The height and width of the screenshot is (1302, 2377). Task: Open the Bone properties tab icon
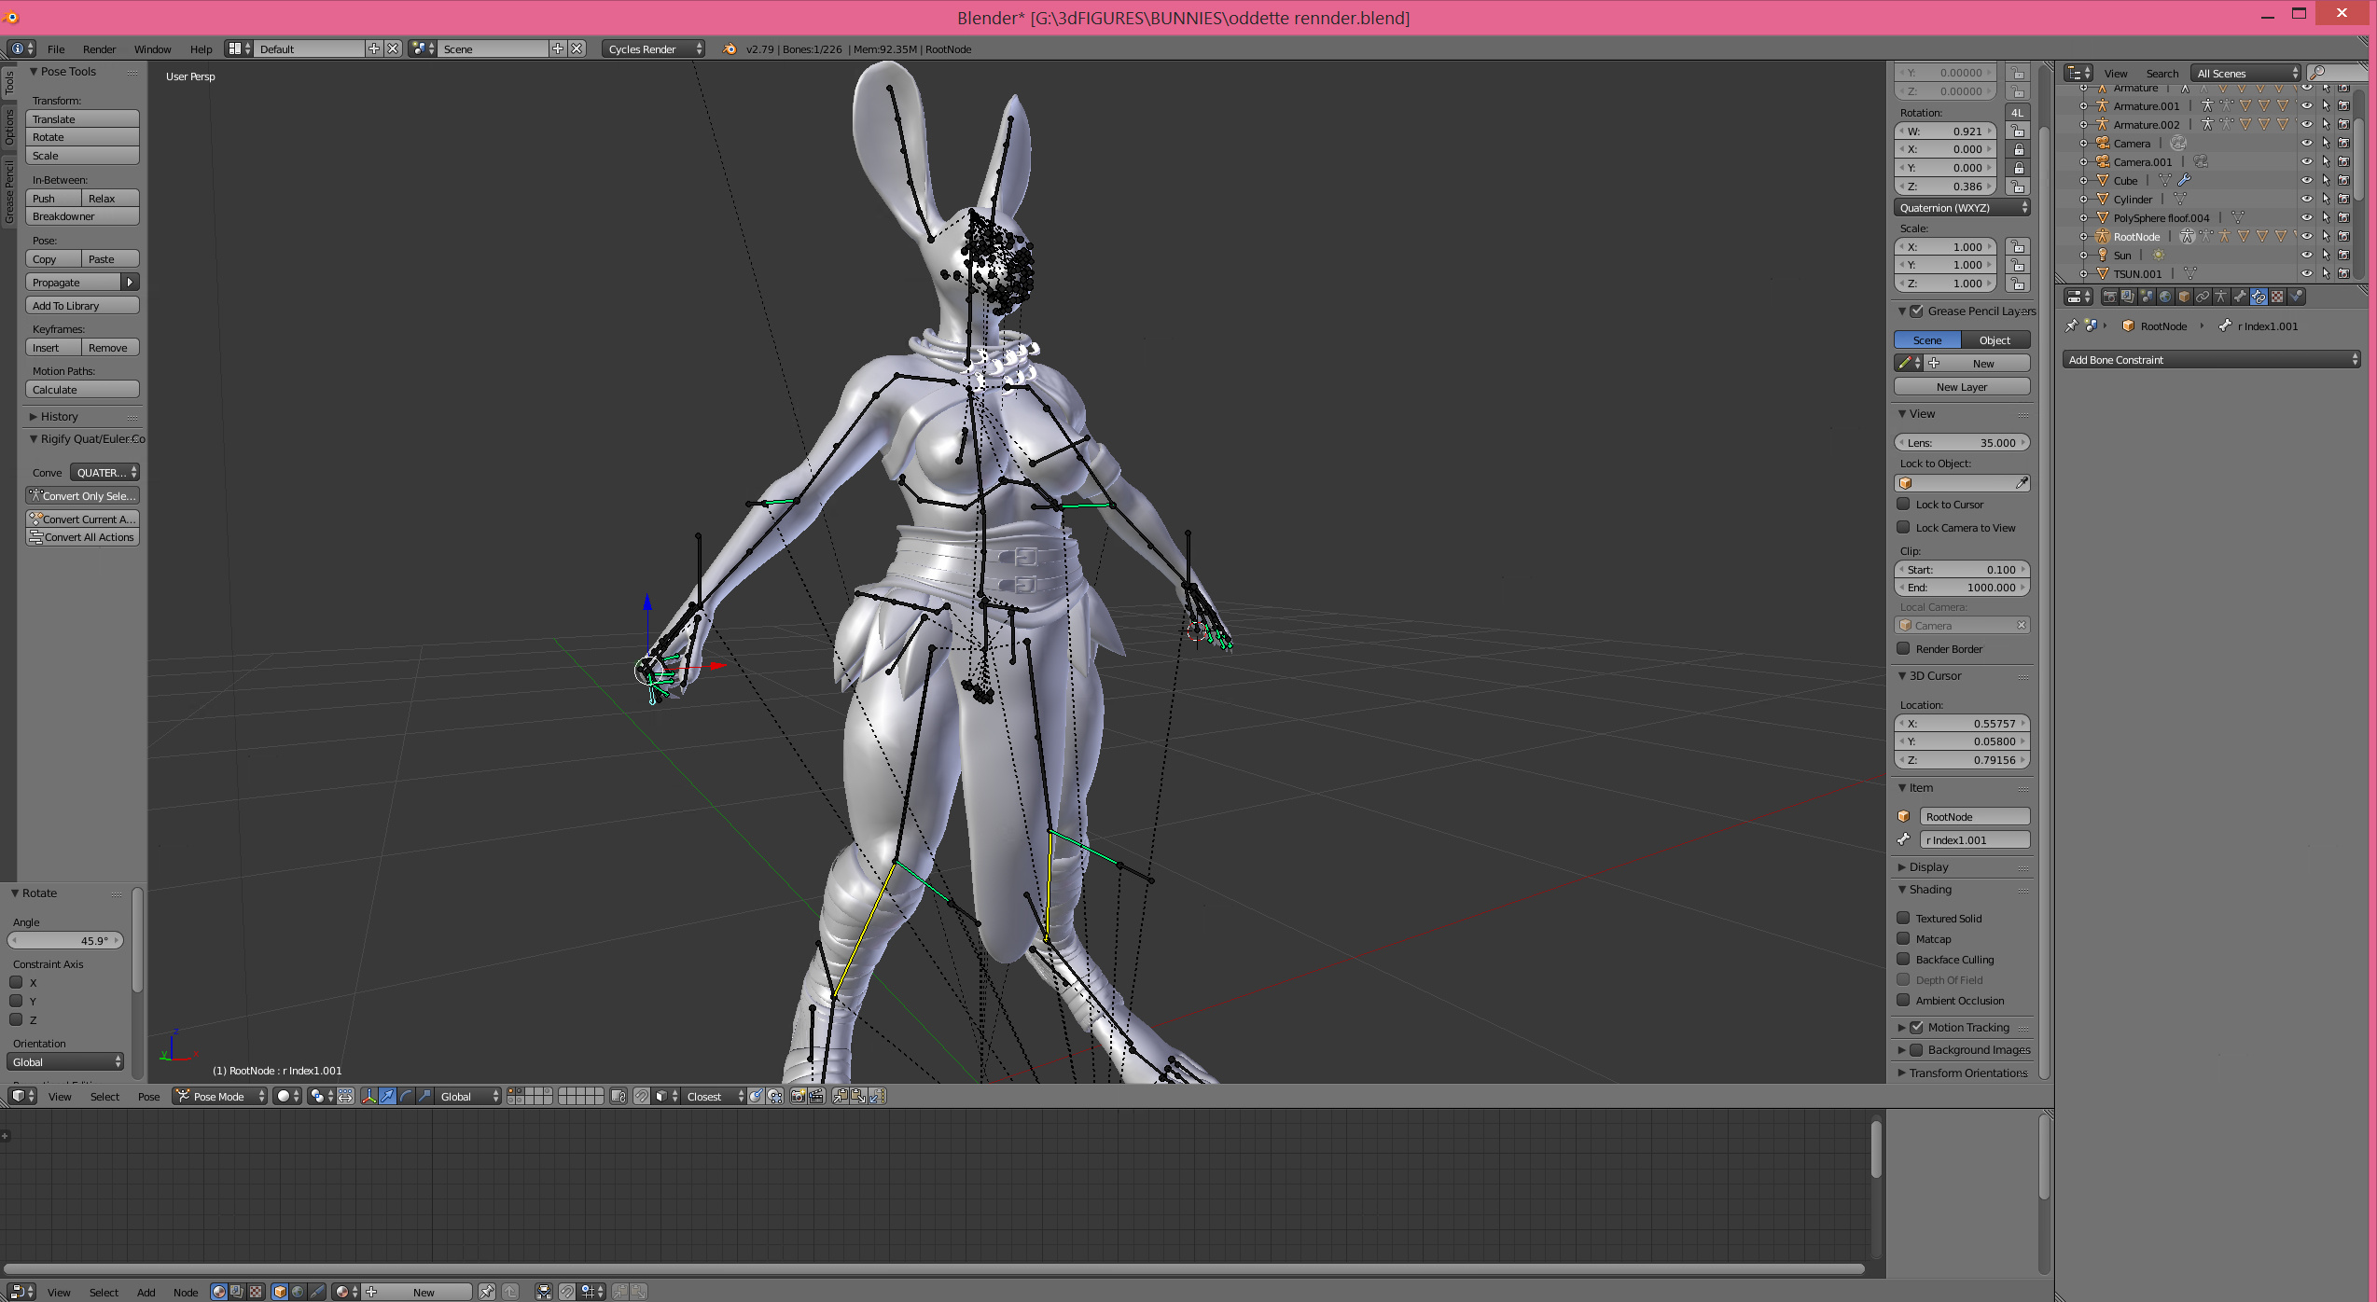[x=2240, y=297]
